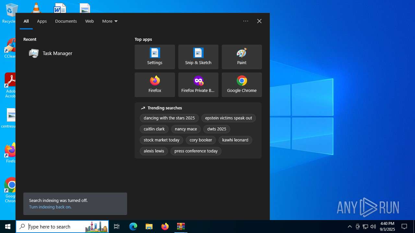The width and height of the screenshot is (415, 233).
Task: Launch Firefox tile in Top apps
Action: (x=155, y=85)
